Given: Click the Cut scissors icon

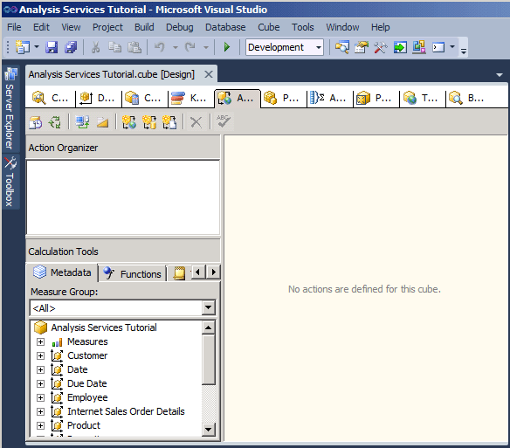Looking at the screenshot, I should point(95,47).
